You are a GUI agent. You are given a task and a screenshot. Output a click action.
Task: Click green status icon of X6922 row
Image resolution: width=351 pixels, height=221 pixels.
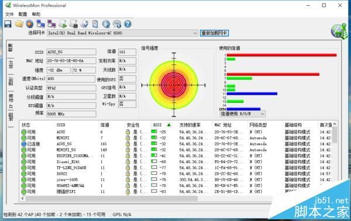click(24, 174)
